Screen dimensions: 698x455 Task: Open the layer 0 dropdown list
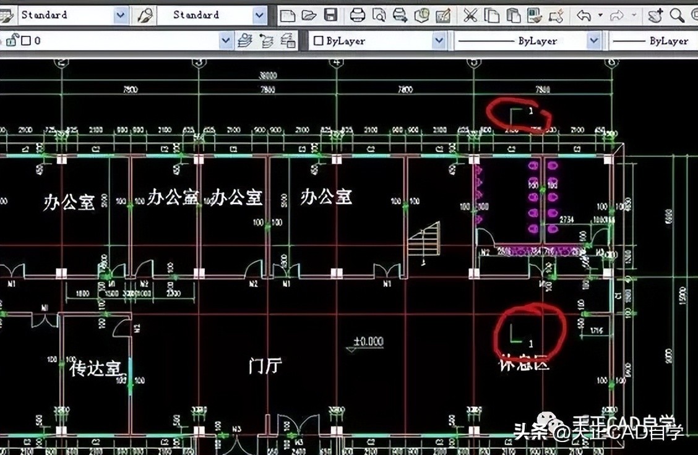[x=226, y=40]
